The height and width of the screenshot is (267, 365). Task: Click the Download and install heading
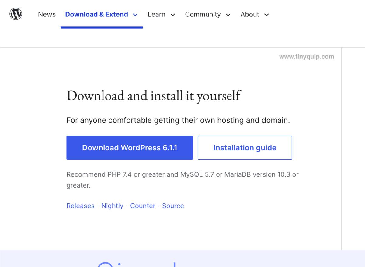point(153,95)
